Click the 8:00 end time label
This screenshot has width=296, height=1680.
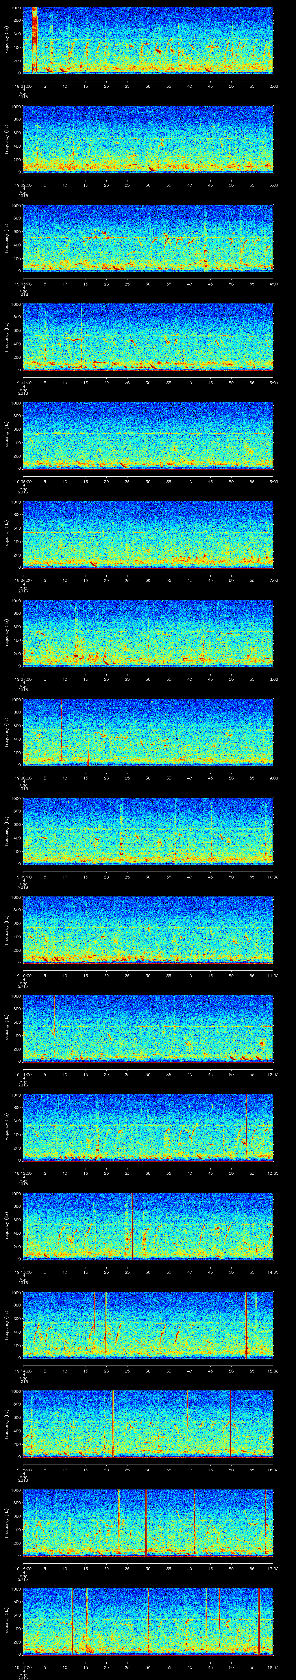click(x=273, y=679)
